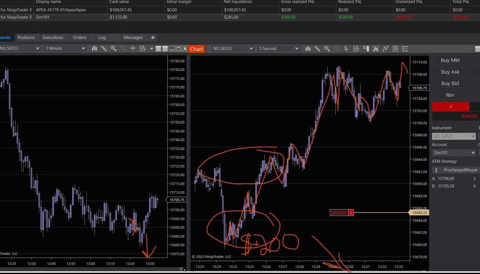The width and height of the screenshot is (480, 274).
Task: Open data box in 1 Minute chart
Action: [x=143, y=48]
